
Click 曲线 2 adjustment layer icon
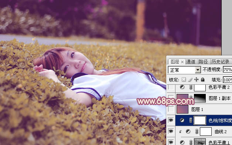point(188,131)
